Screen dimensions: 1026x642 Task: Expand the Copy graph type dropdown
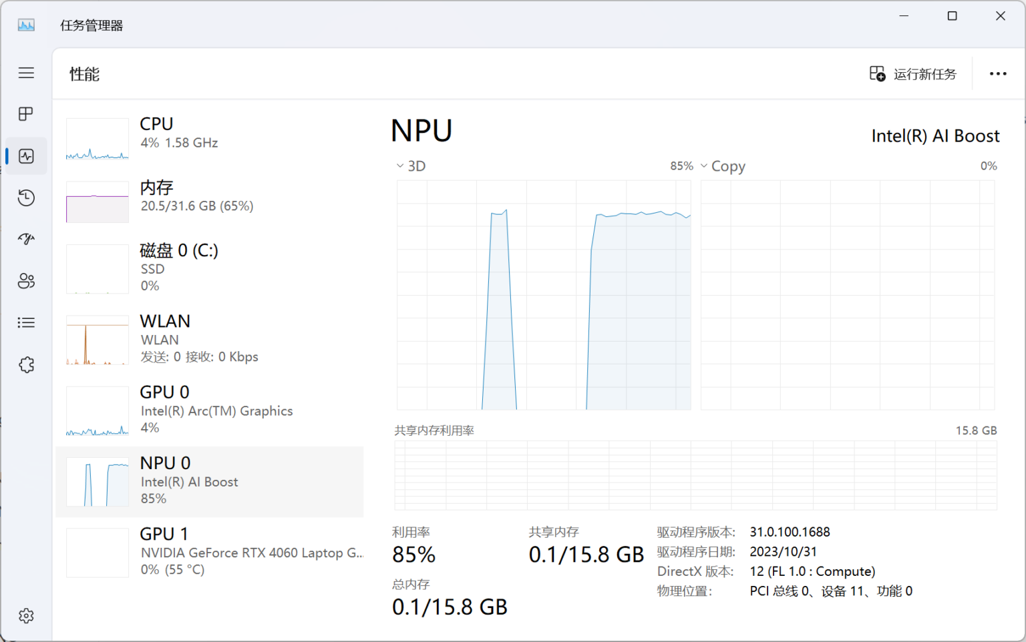(723, 166)
